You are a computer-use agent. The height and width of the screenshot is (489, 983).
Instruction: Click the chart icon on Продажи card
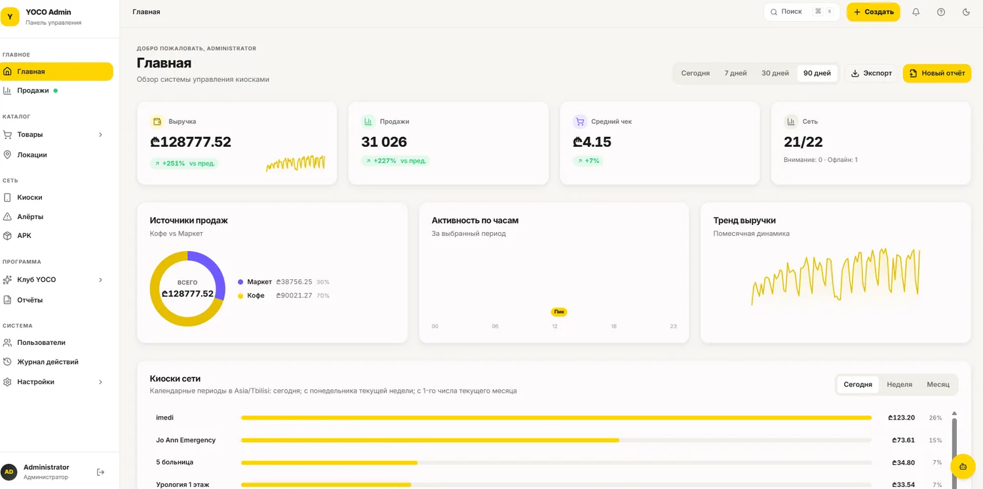point(368,121)
